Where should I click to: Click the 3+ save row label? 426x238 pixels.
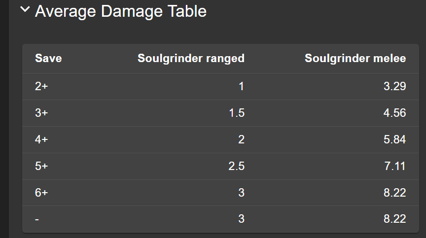click(x=41, y=113)
